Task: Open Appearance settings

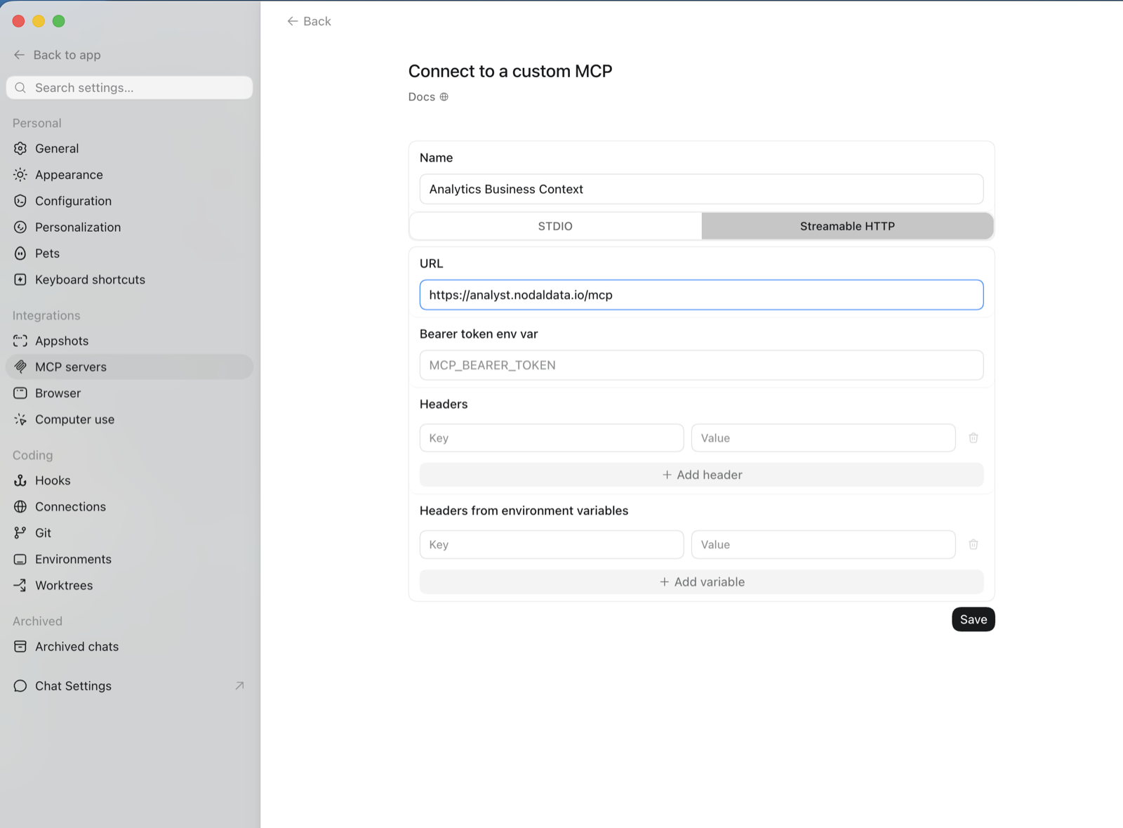Action: point(129,174)
